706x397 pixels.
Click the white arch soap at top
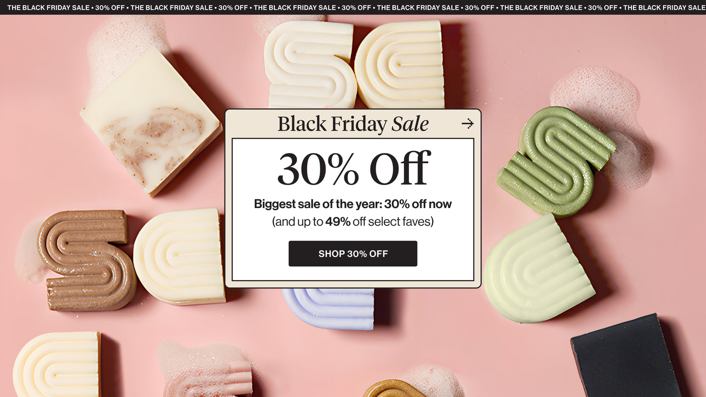400,64
